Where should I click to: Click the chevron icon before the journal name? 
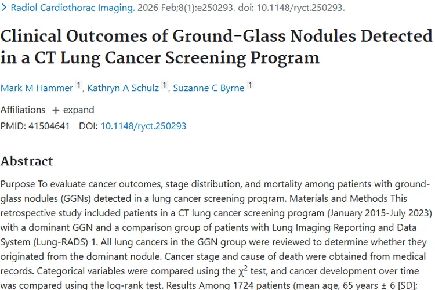click(5, 8)
